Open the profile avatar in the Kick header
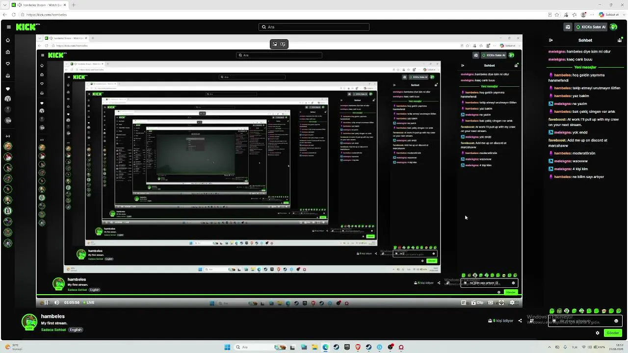 pyautogui.click(x=613, y=27)
